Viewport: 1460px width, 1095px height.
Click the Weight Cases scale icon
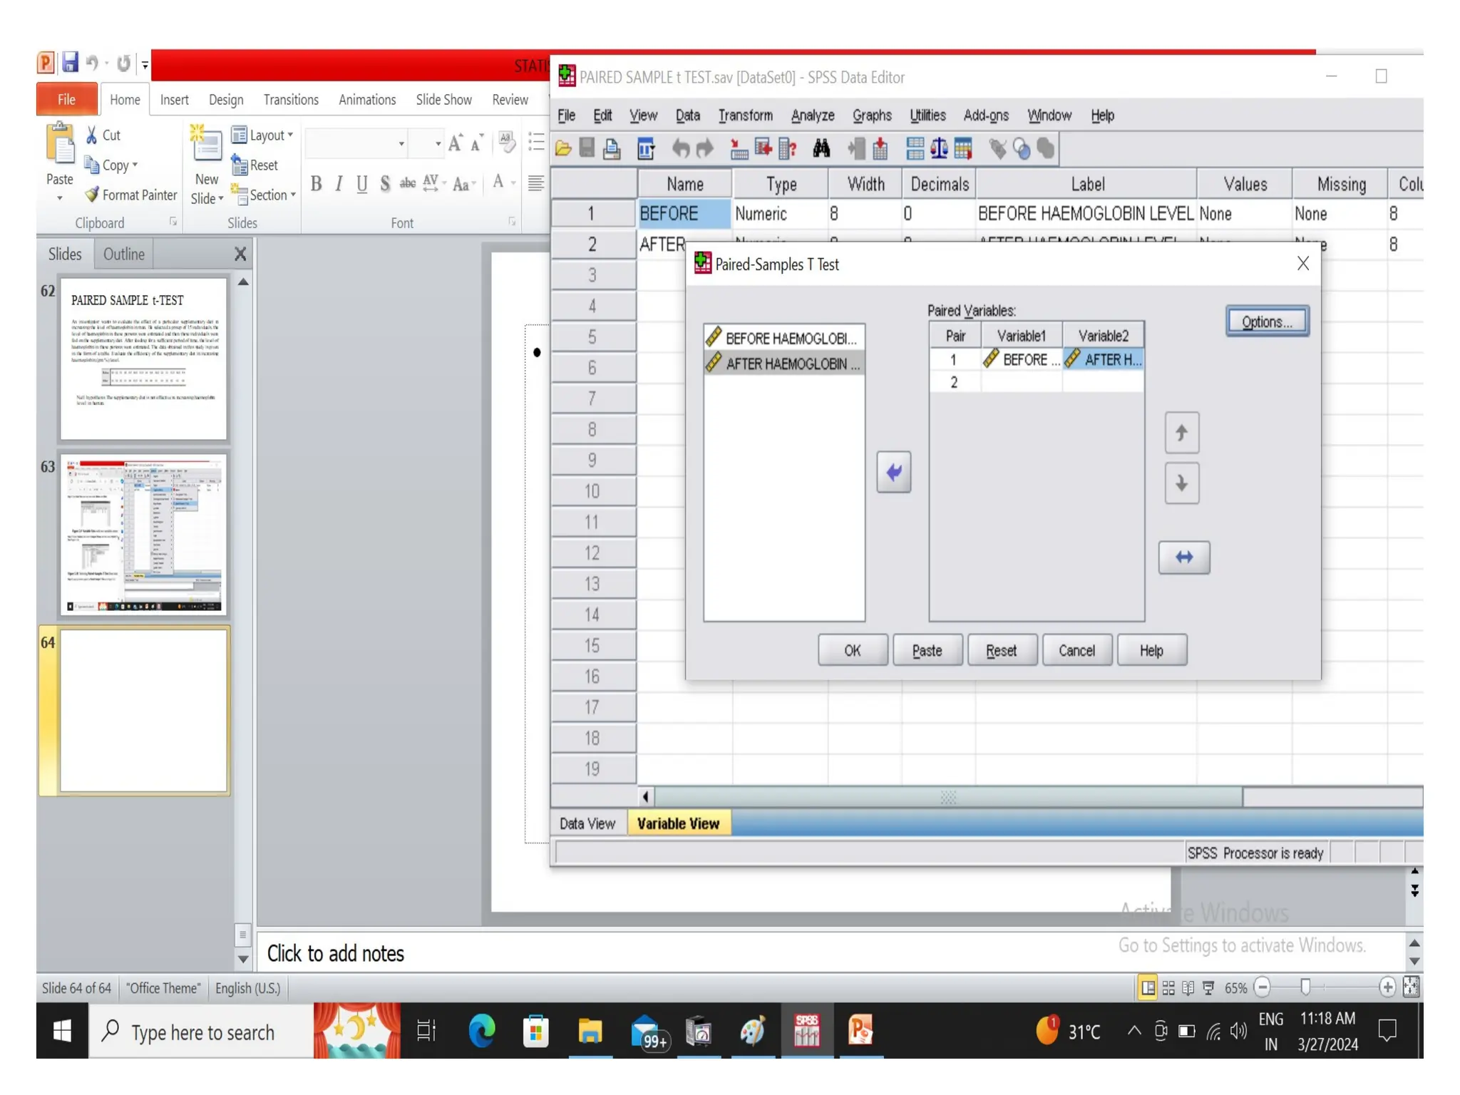pyautogui.click(x=939, y=148)
